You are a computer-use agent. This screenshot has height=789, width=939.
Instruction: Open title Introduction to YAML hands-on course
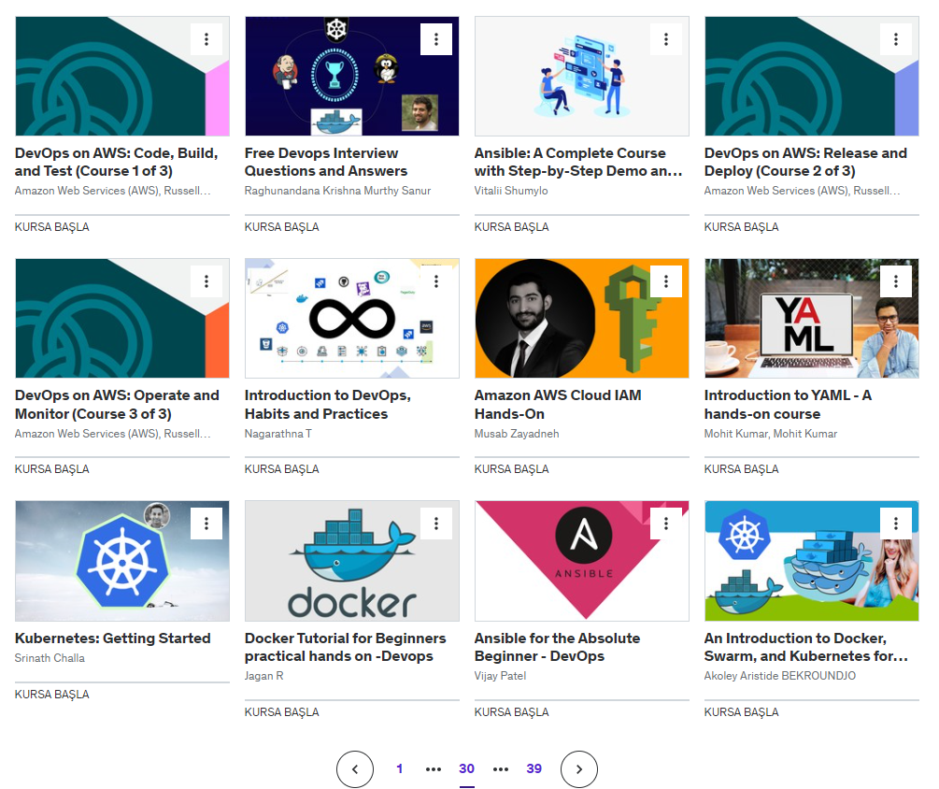point(789,405)
